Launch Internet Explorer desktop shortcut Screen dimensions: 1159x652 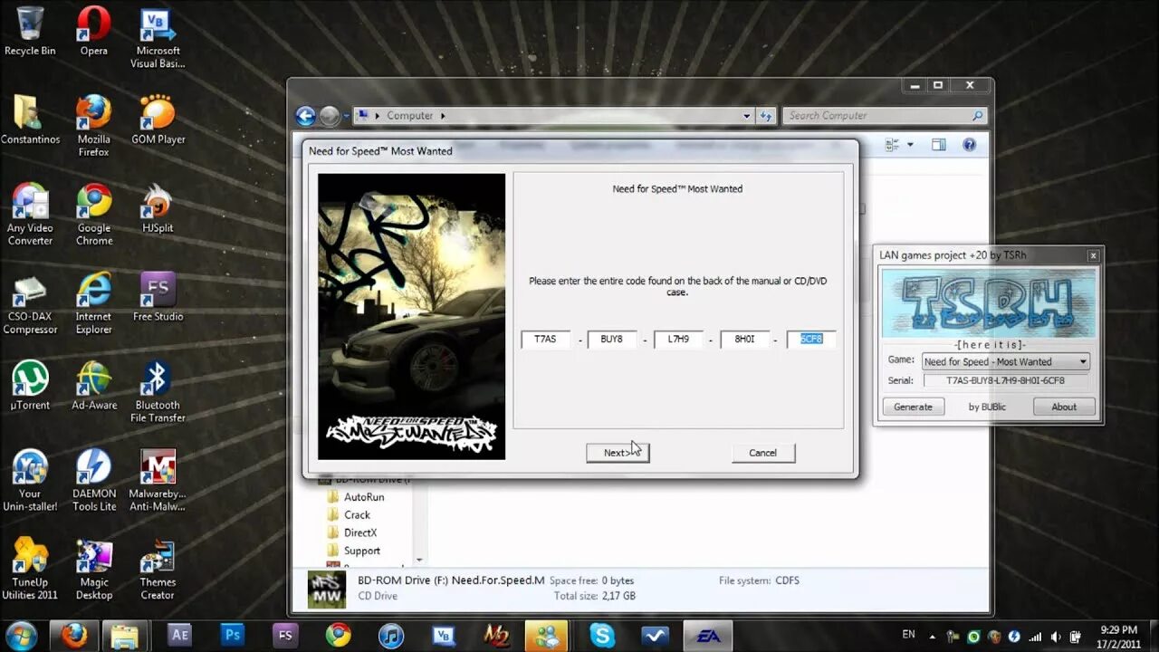click(94, 303)
